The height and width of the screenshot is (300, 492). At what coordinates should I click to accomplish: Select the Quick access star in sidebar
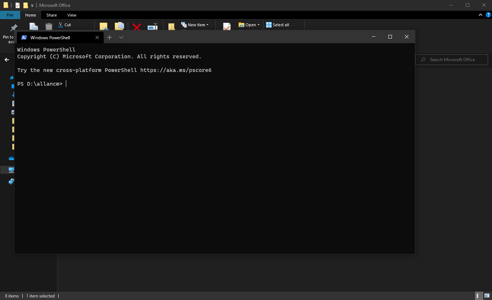[x=12, y=77]
